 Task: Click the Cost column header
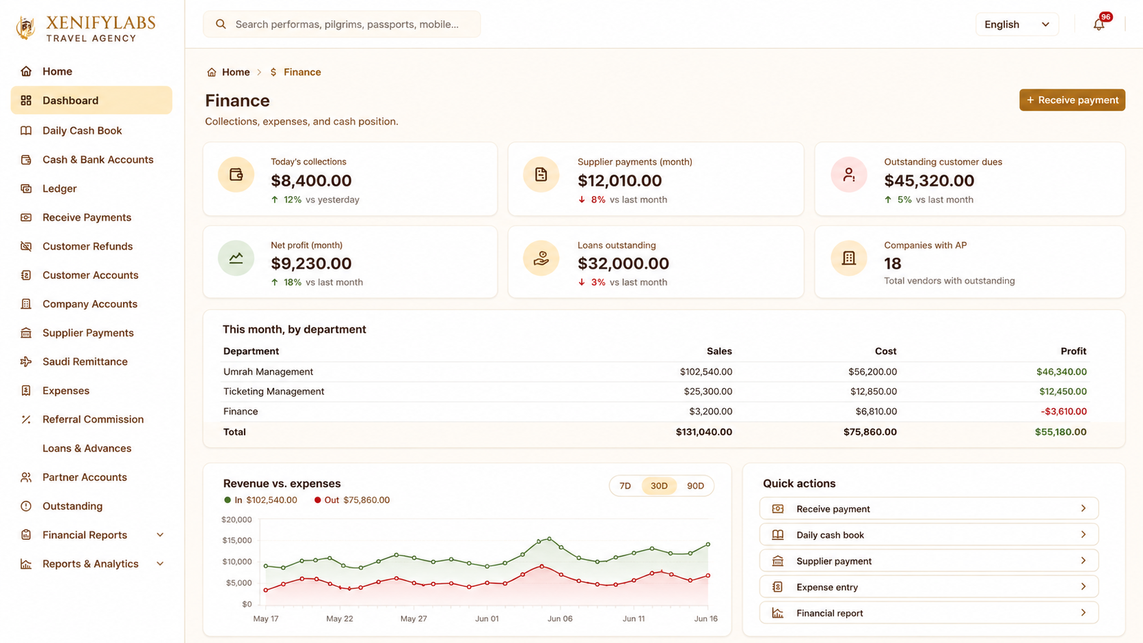[885, 351]
